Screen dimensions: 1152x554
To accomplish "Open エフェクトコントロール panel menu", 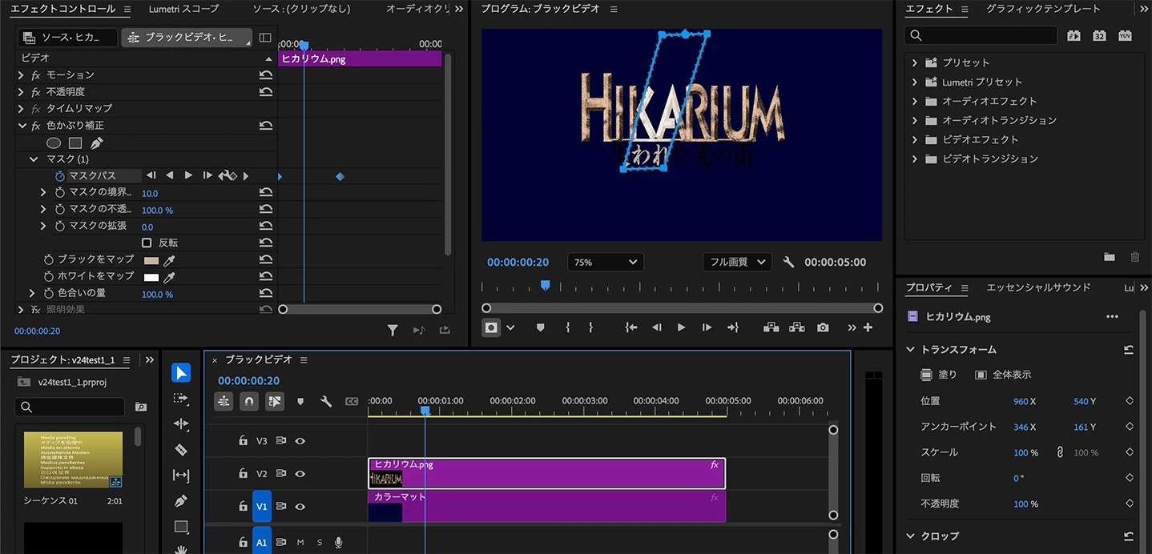I will click(127, 10).
